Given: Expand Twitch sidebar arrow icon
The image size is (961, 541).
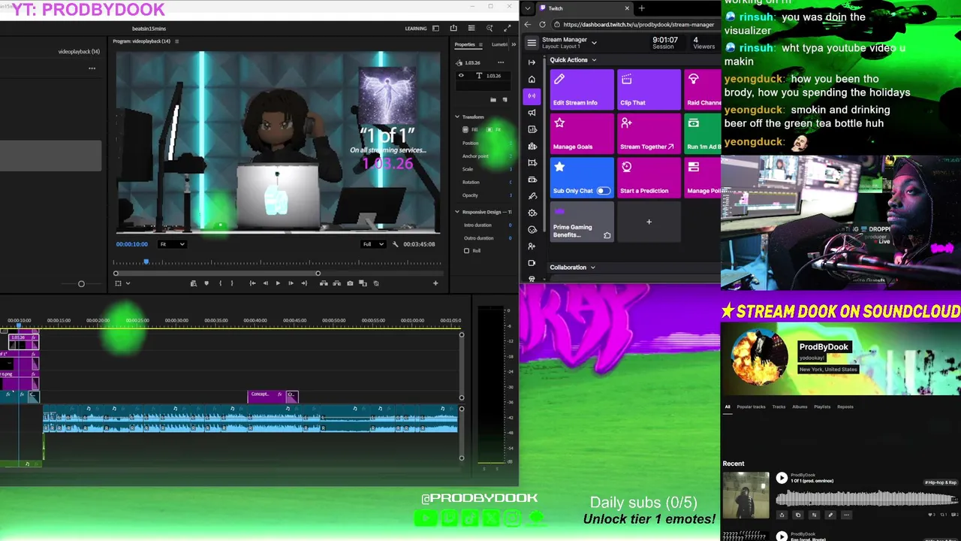Looking at the screenshot, I should (532, 62).
